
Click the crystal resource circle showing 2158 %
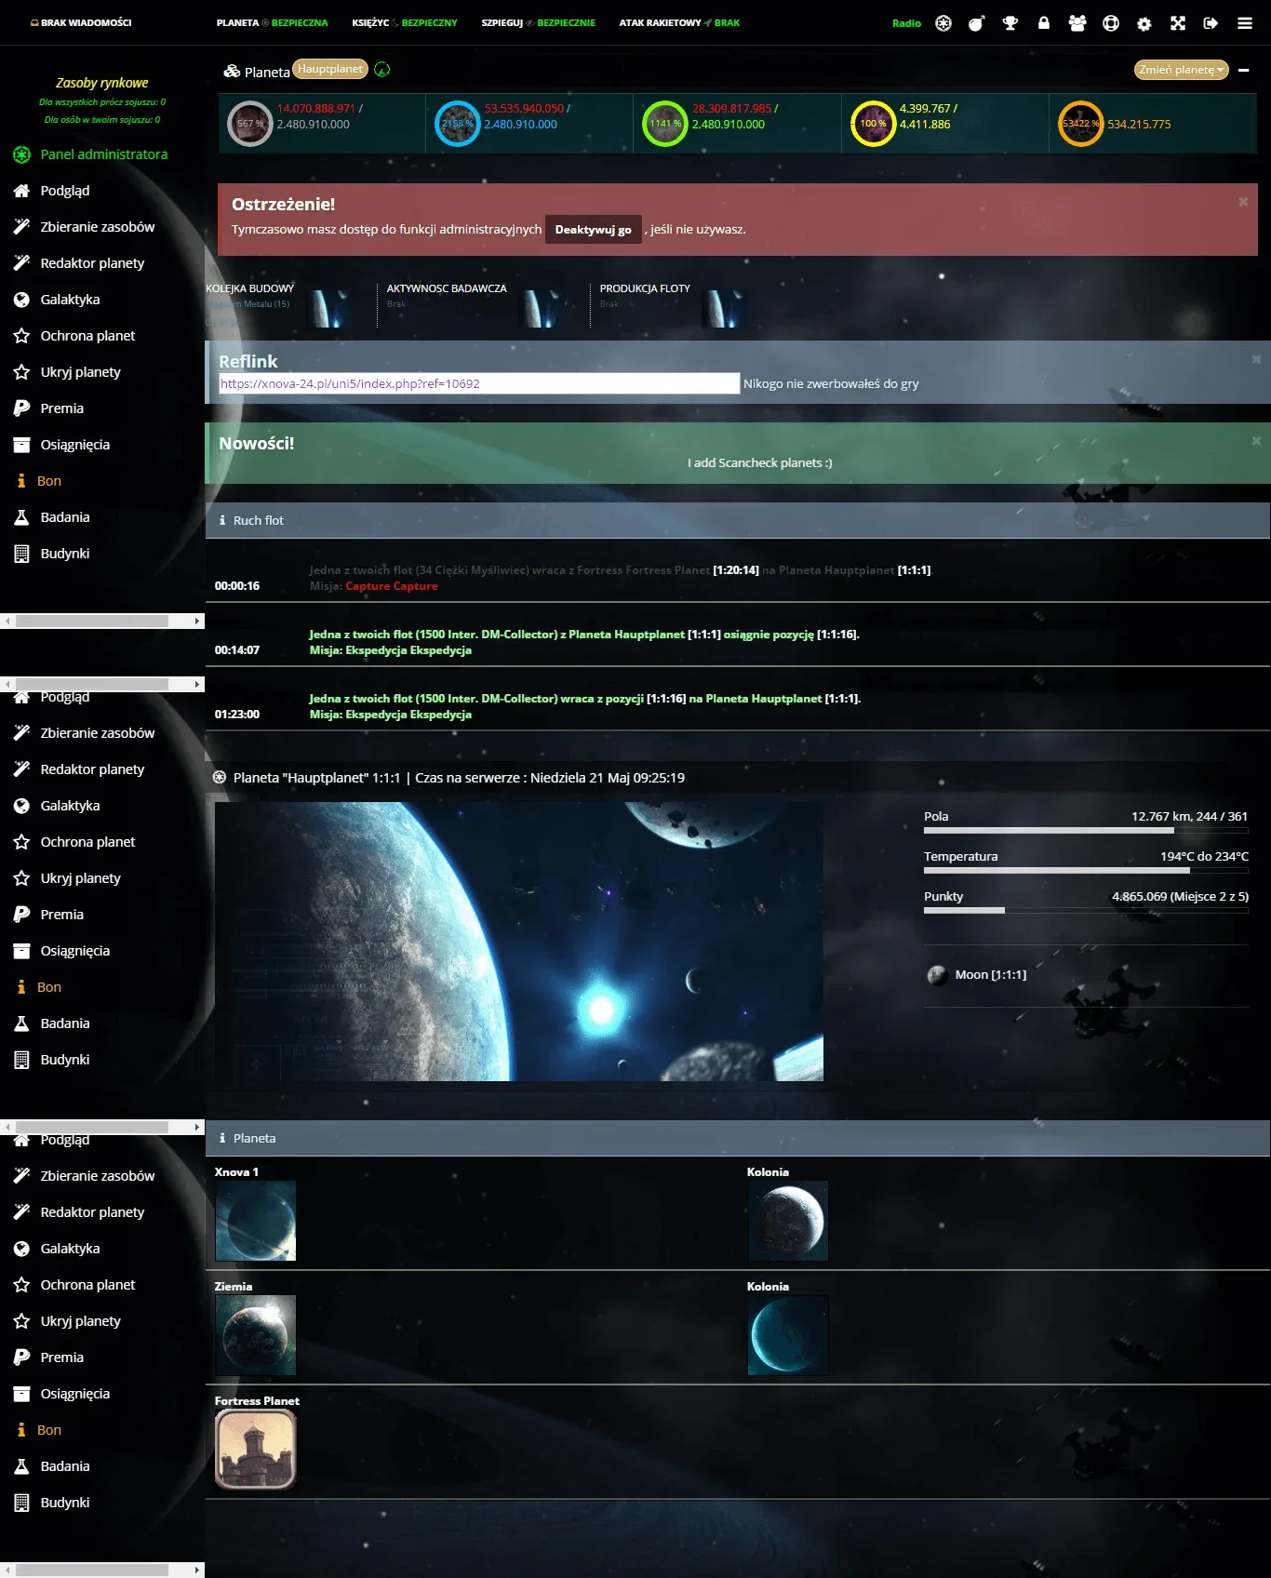click(458, 124)
